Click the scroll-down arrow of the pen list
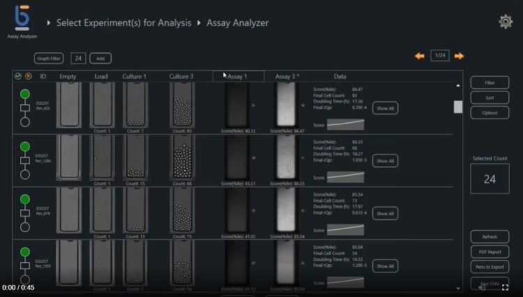523x297 pixels. click(x=458, y=289)
